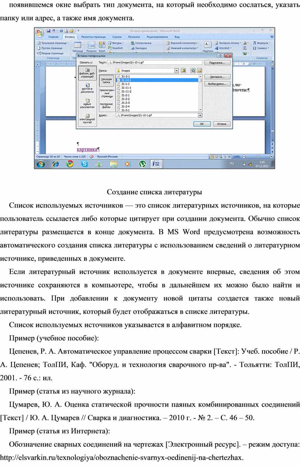Switch to the Рецензирование ribbon tab
Image resolution: width=300 pixels, height=467 pixels.
pyautogui.click(x=157, y=37)
